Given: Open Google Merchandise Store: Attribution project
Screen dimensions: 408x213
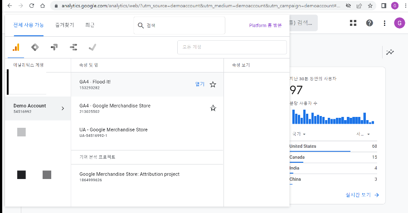Looking at the screenshot, I should click(x=147, y=177).
